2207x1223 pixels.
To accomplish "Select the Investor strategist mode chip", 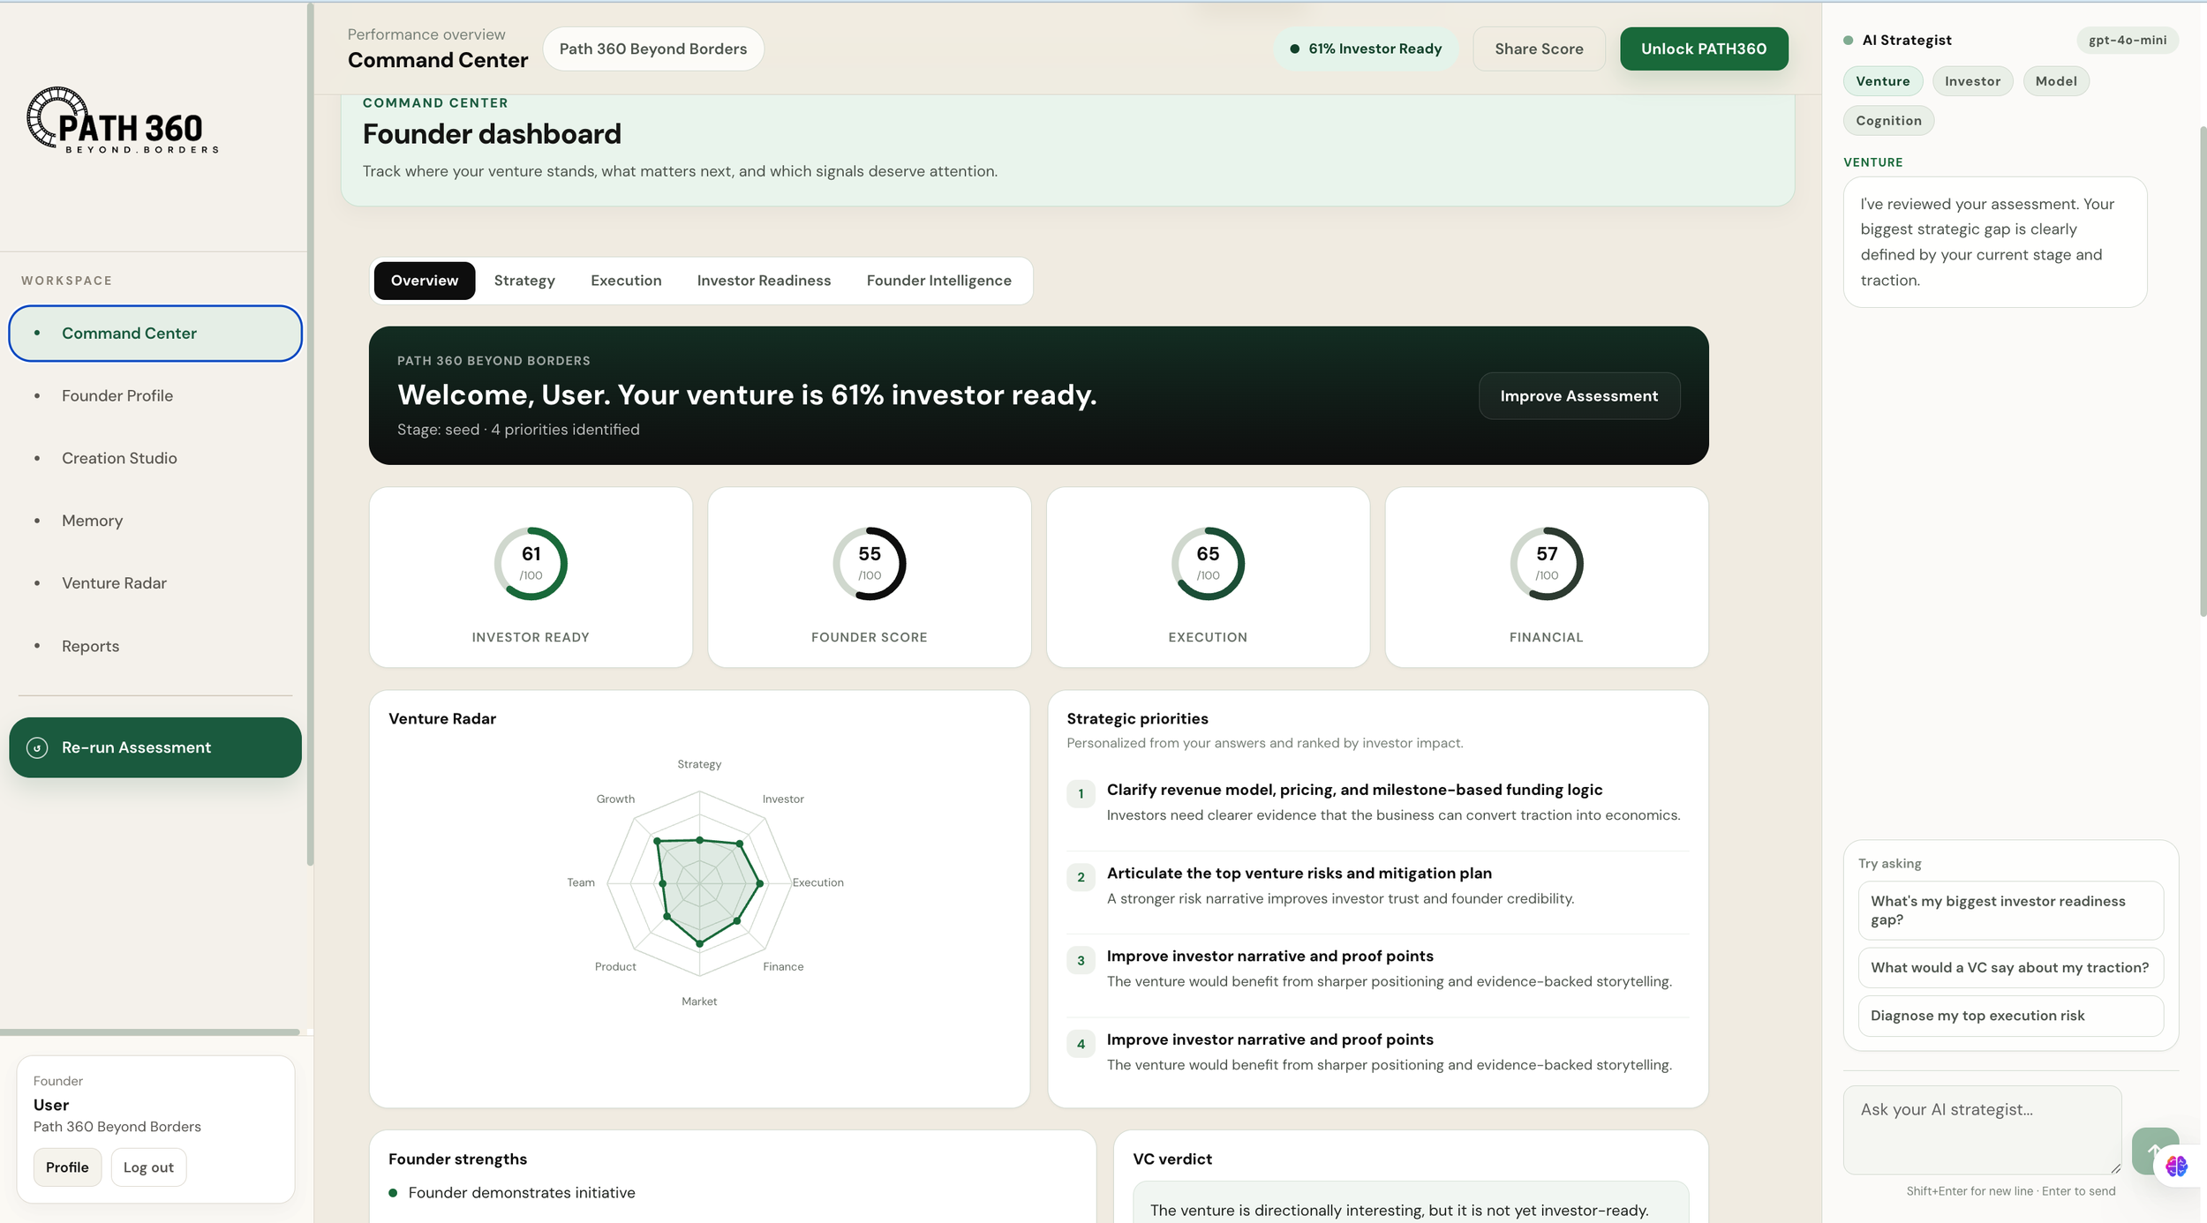I will click(1972, 81).
